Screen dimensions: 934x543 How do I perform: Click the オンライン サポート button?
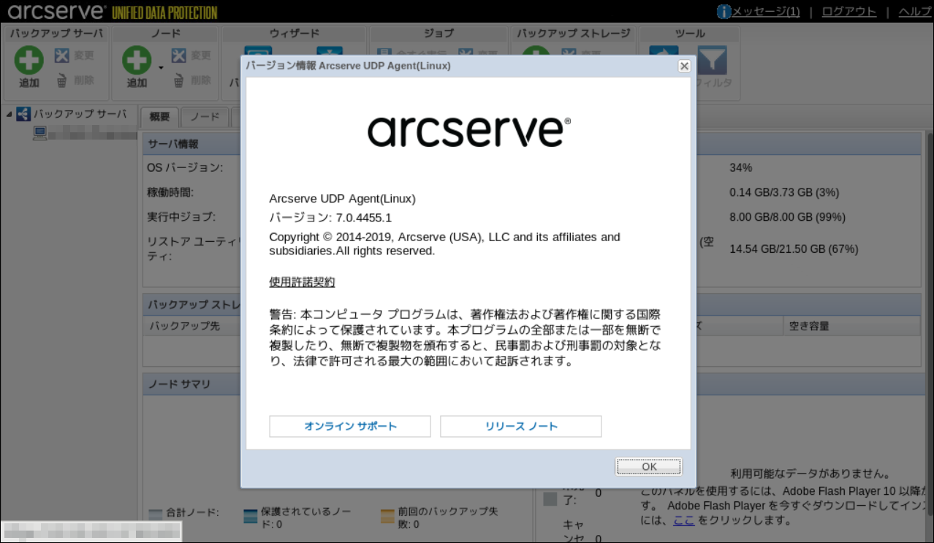[x=350, y=426]
